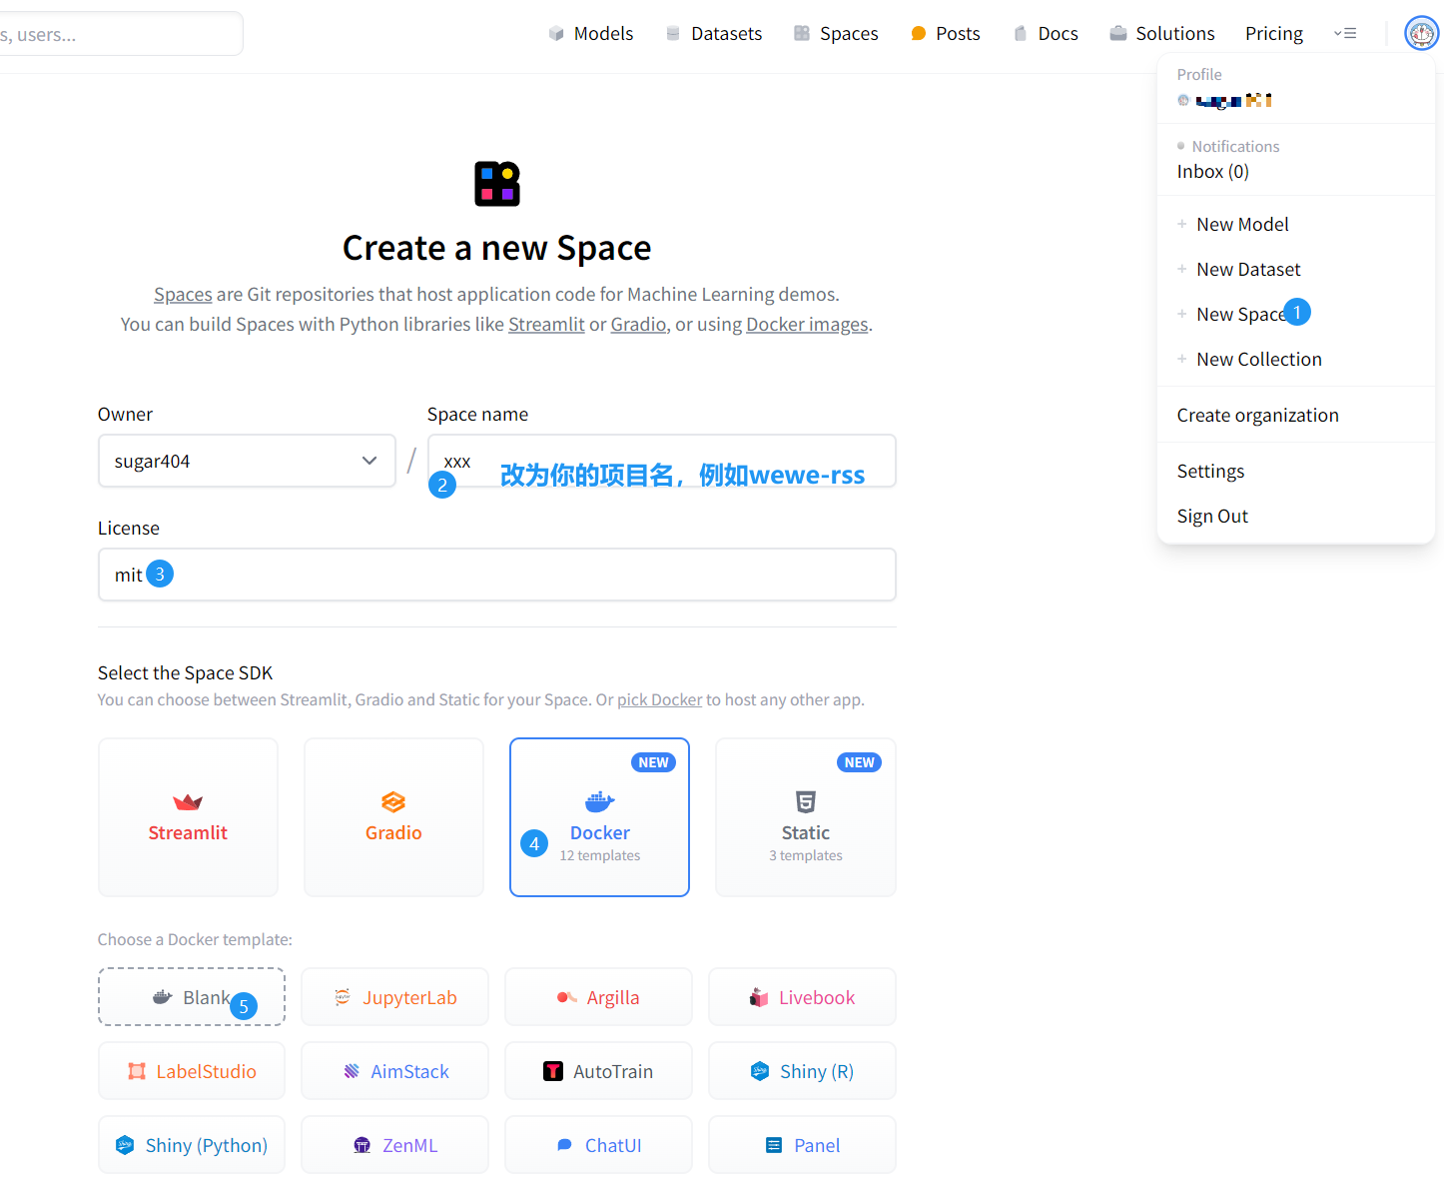The height and width of the screenshot is (1184, 1444).
Task: Choose the AutoTrain template
Action: pos(598,1071)
